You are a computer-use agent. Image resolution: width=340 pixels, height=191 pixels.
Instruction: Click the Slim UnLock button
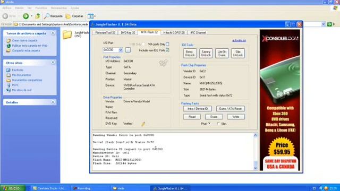point(238,53)
